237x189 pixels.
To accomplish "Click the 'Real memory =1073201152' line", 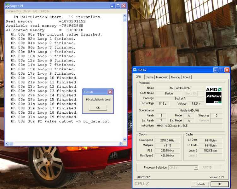I will 46,21.
